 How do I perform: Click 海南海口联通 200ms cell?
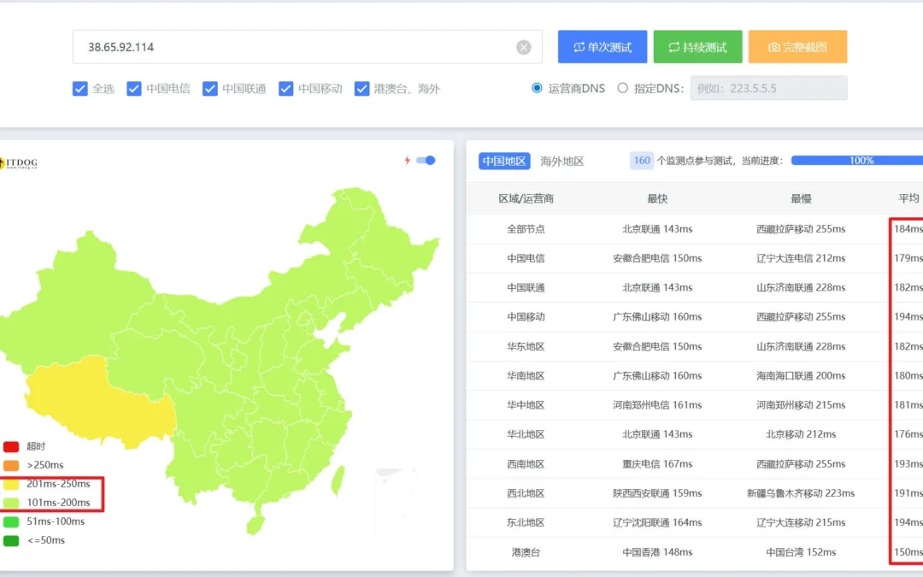(801, 375)
